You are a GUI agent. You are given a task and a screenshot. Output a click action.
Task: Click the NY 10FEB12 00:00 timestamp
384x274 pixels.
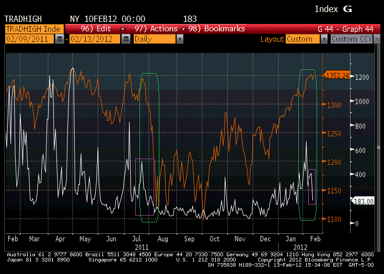[x=108, y=19]
